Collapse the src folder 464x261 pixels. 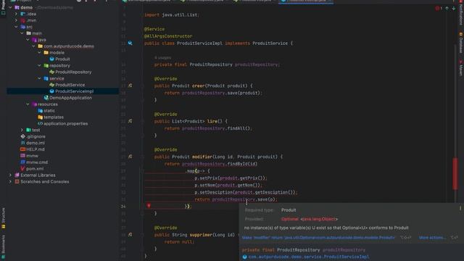[16, 27]
